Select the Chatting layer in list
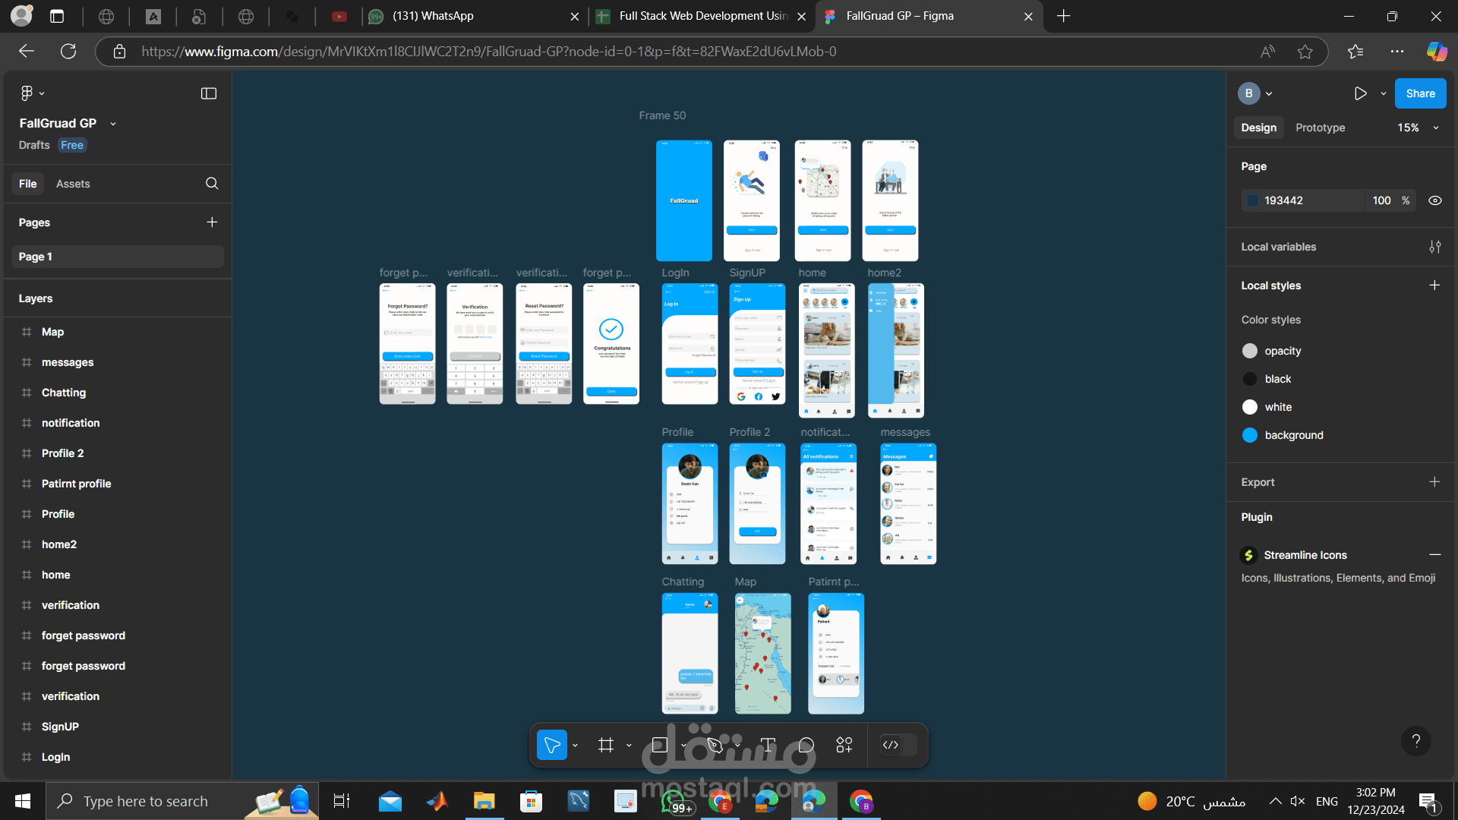 point(64,393)
